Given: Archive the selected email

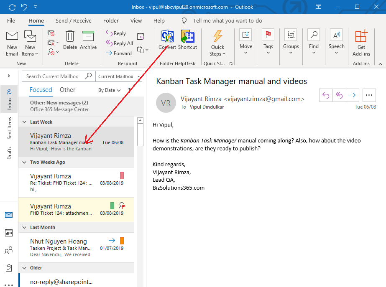Looking at the screenshot, I should pyautogui.click(x=88, y=40).
